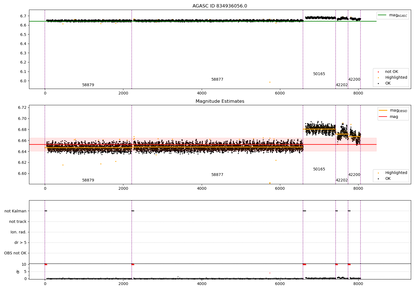The image size is (415, 290).
Task: Click obsid label 50165 in Magnitude Estimates plot
Action: click(x=319, y=169)
